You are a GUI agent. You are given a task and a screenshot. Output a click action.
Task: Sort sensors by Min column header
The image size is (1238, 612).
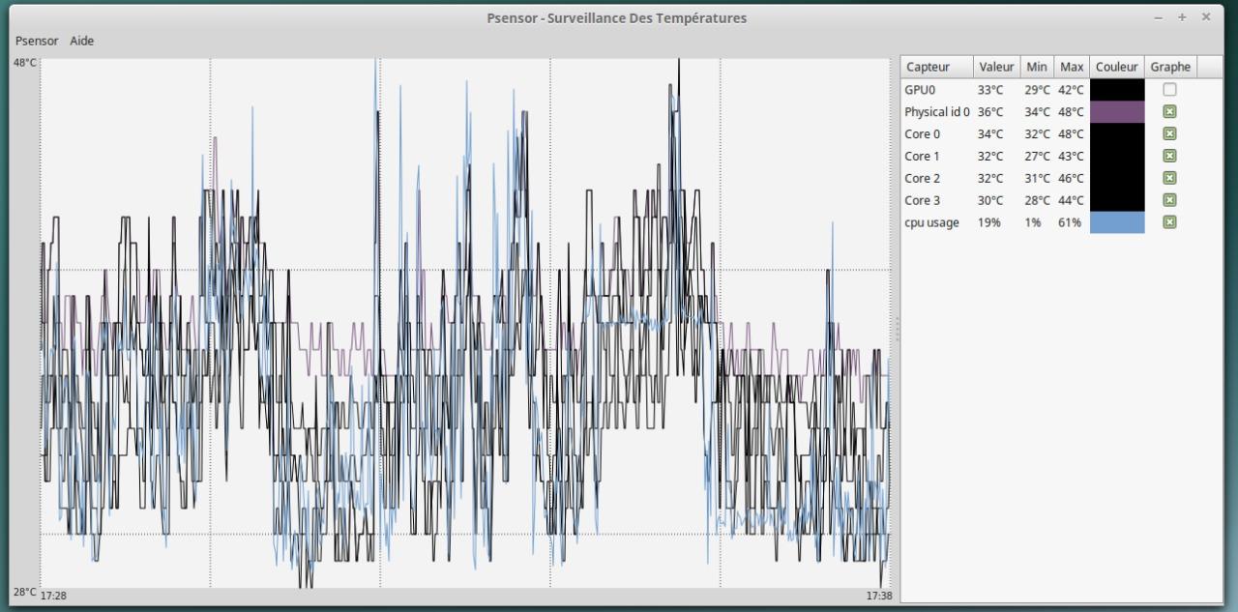click(1037, 67)
